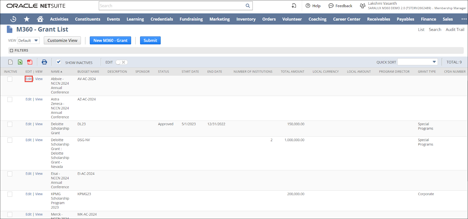This screenshot has width=468, height=219.
Task: Click the New M360 - Grant button
Action: click(x=110, y=41)
